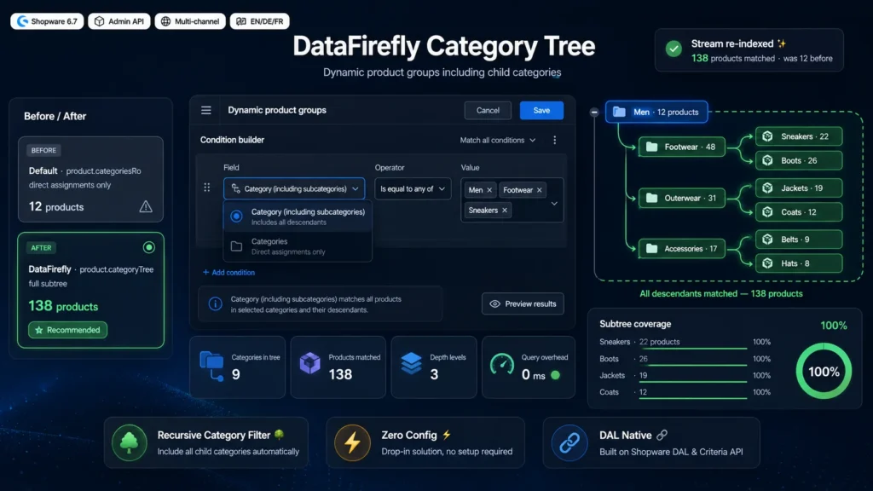Screen dimensions: 873x491
Task: Click the Admin API badge
Action: [x=119, y=21]
